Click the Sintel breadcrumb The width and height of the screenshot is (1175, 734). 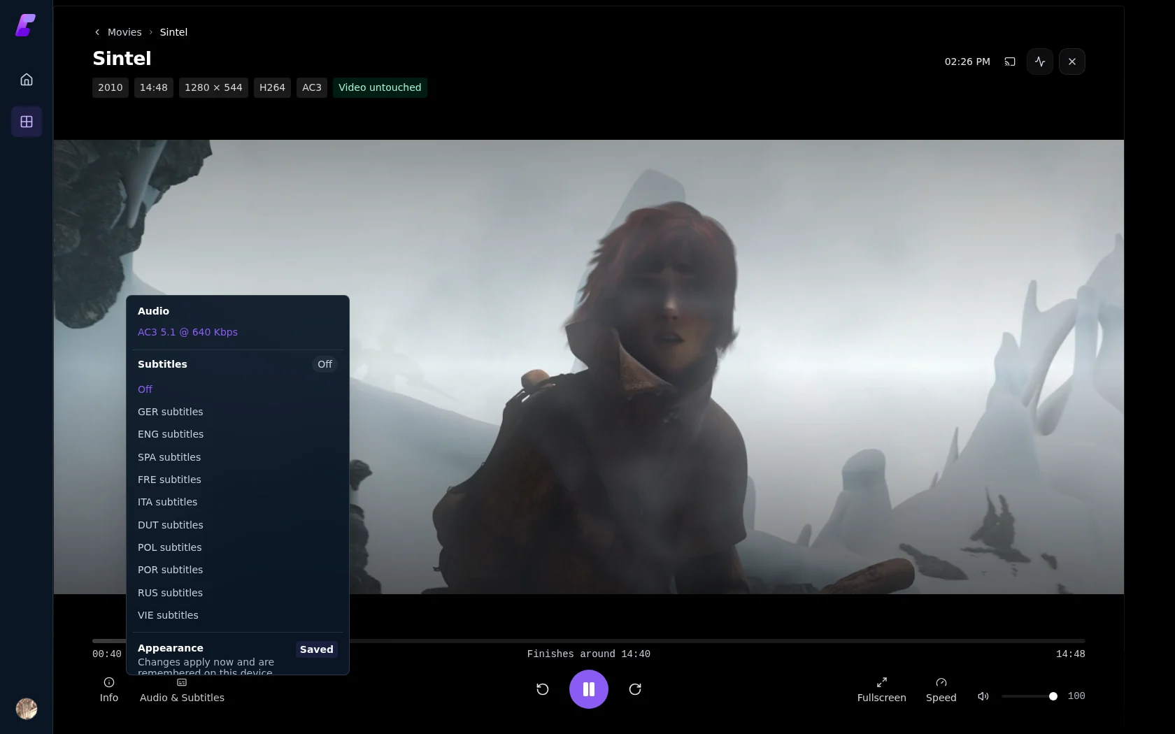point(173,32)
